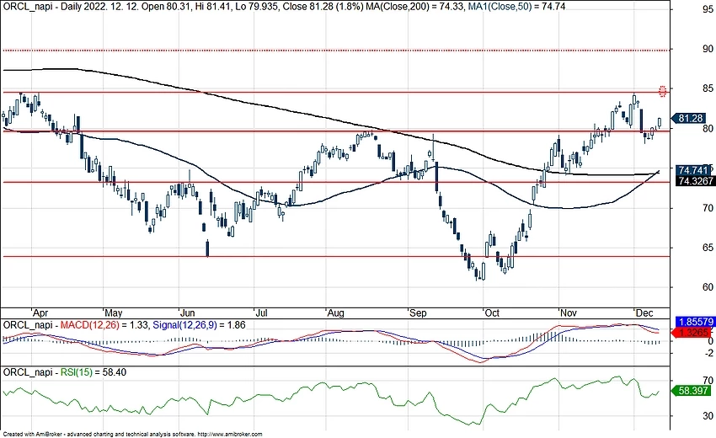Screen dimensions: 716x438
Task: Click the MA(Close,200) = 74.33 label
Action: [415, 7]
